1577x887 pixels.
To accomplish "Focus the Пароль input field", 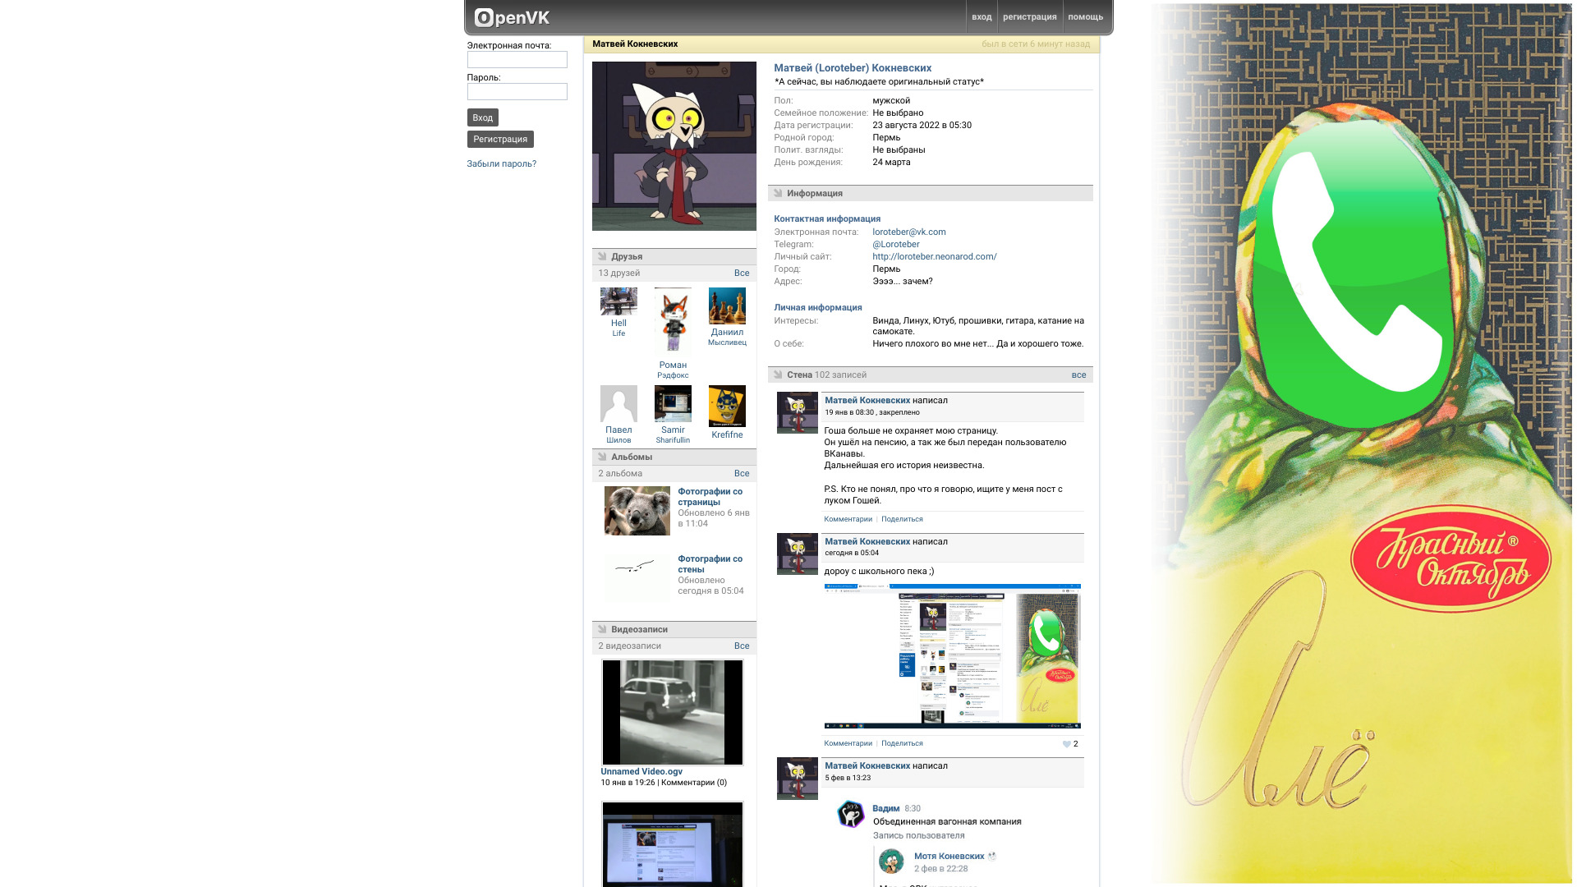I will (517, 92).
